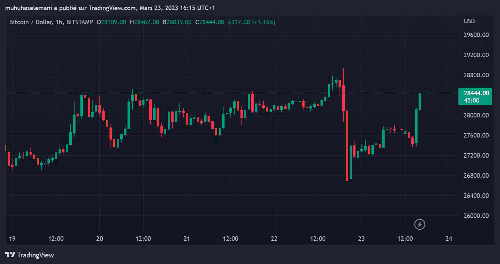The width and height of the screenshot is (500, 264).
Task: Click the large red candle dropping to 26700
Action: [x=347, y=146]
